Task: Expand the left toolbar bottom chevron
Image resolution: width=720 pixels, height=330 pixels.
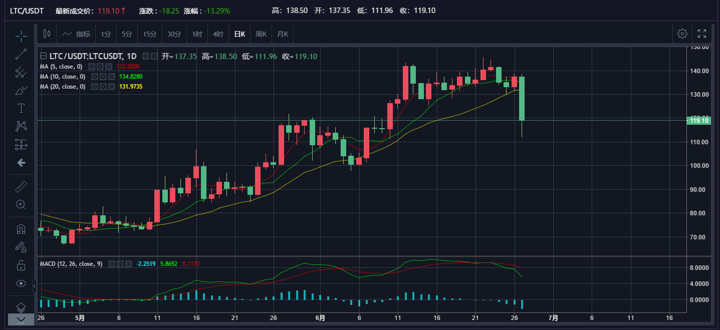Action: click(x=21, y=319)
